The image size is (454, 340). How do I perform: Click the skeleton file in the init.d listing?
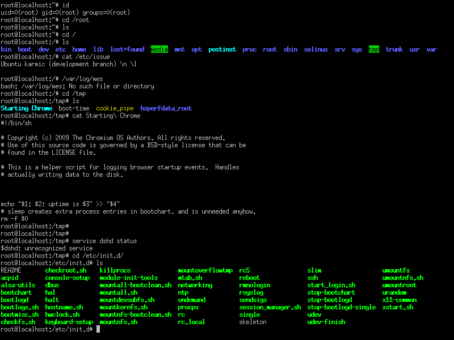(253, 322)
